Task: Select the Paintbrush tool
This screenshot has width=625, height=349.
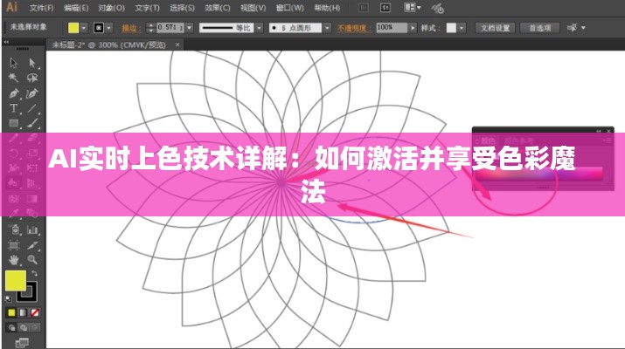Action: click(32, 123)
